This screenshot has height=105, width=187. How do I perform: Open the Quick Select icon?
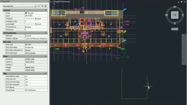point(46,6)
